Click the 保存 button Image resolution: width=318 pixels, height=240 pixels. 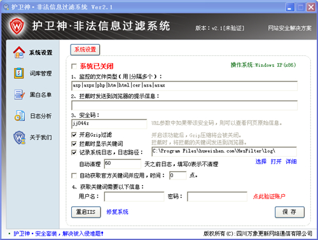coord(289,212)
